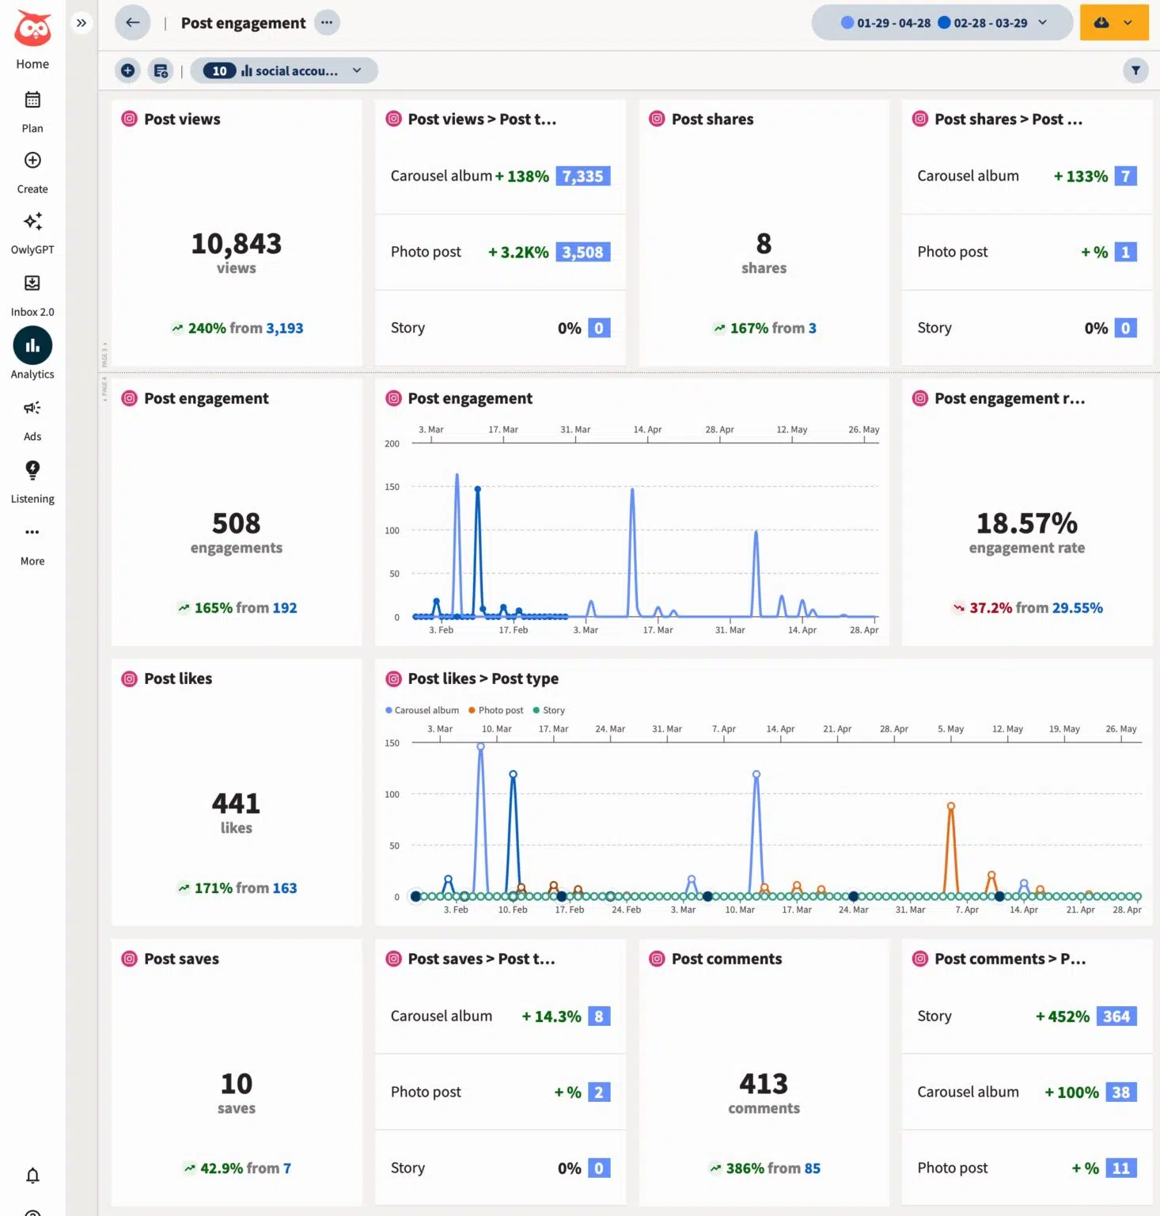Viewport: 1160px width, 1216px height.
Task: Open notifications bell icon
Action: [x=32, y=1176]
